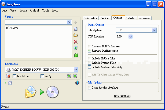This screenshot has width=165, height=110.
Task: Open the Output menu
Action: click(35, 10)
